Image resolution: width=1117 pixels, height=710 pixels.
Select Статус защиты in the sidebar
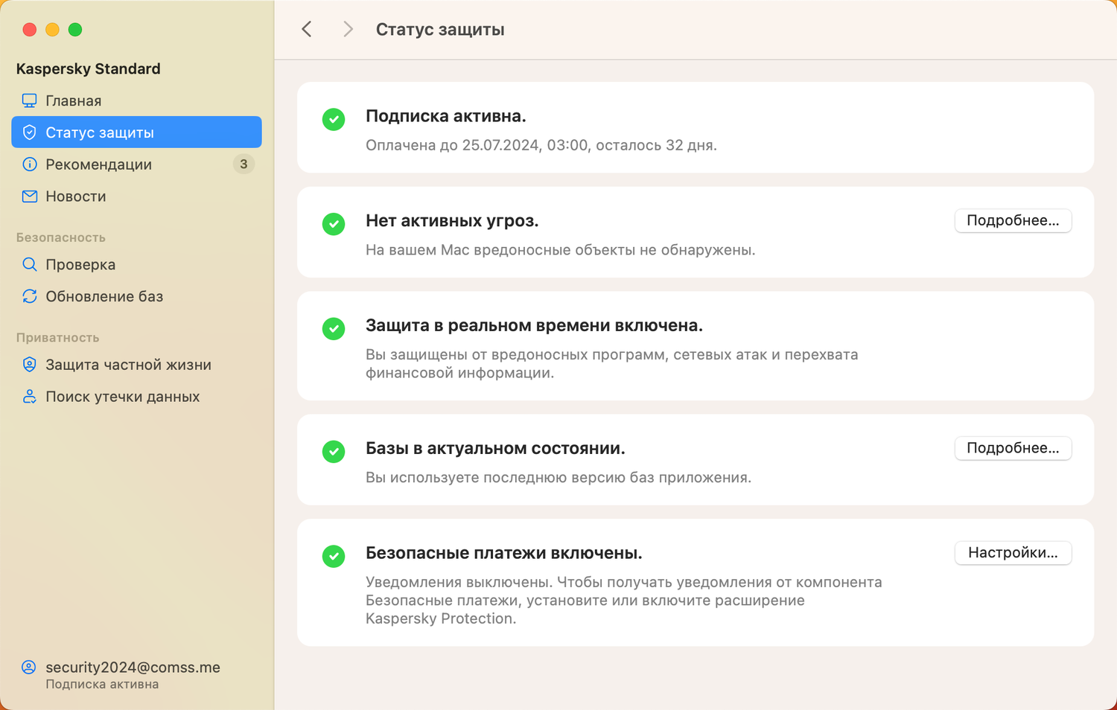[x=136, y=132]
